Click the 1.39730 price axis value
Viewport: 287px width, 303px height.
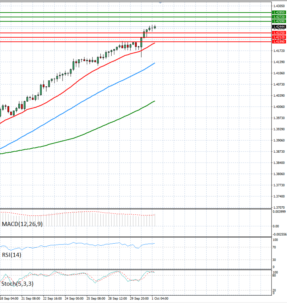279,118
